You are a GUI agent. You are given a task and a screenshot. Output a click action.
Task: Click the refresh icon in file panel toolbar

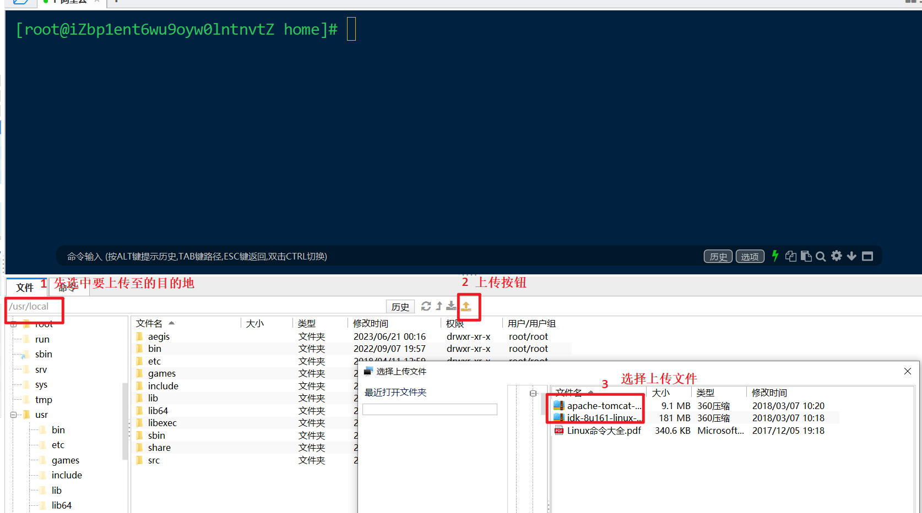tap(426, 306)
